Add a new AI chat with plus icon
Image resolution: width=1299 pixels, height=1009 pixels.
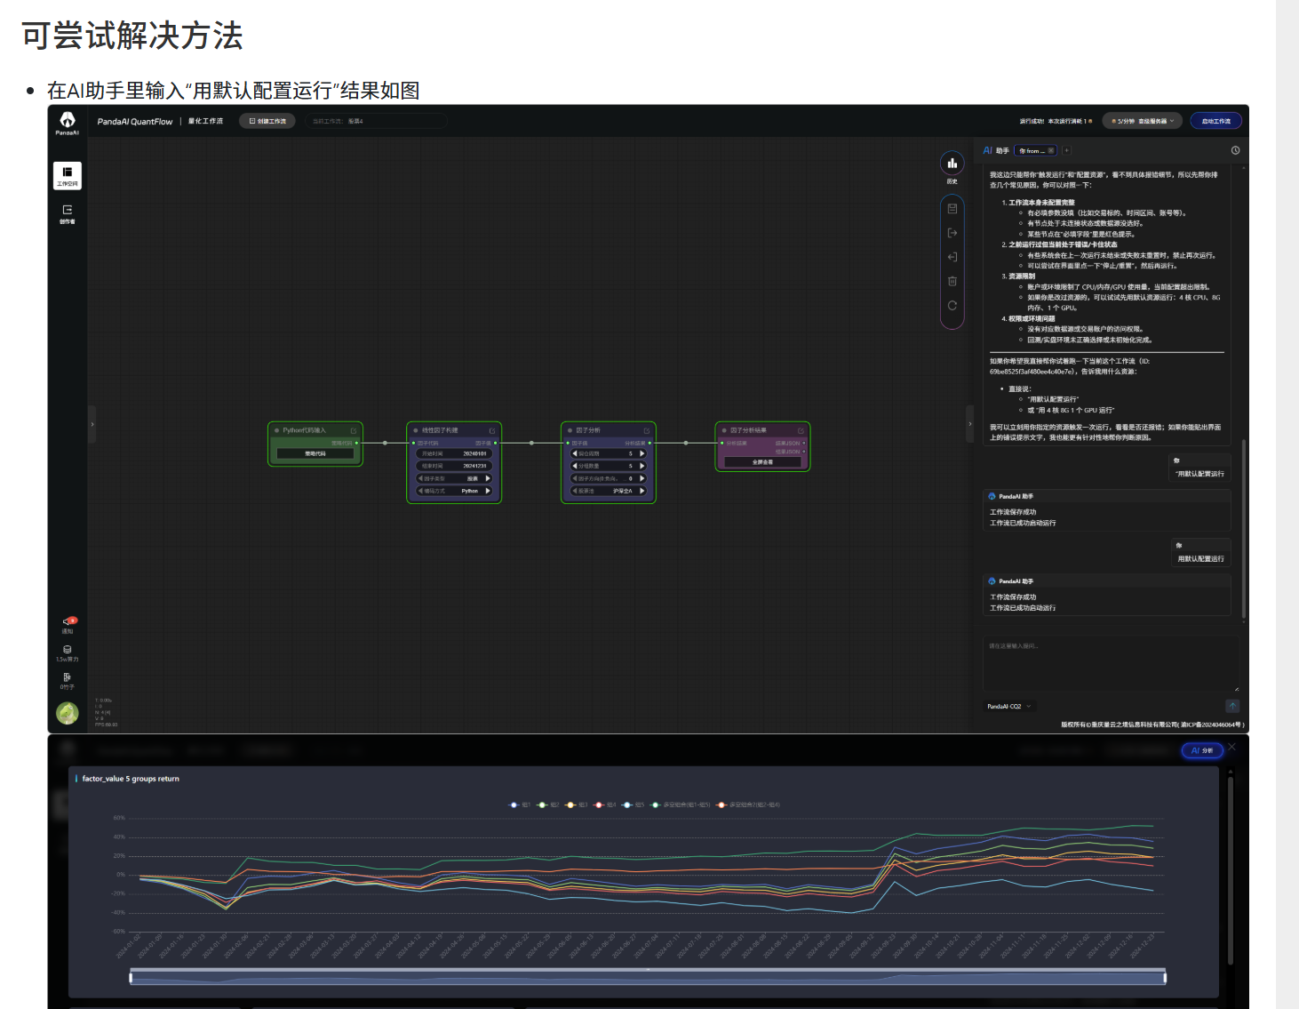point(1067,150)
